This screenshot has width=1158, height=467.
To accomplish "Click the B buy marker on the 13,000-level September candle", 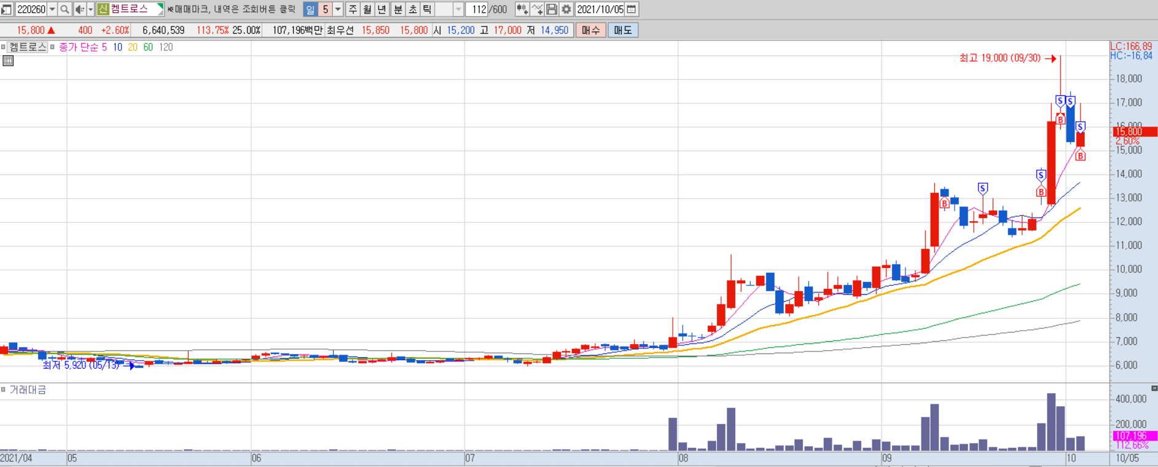I will tap(944, 203).
